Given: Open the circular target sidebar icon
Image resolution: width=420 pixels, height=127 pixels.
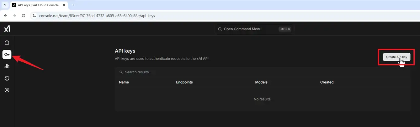Looking at the screenshot, I should click(x=7, y=90).
